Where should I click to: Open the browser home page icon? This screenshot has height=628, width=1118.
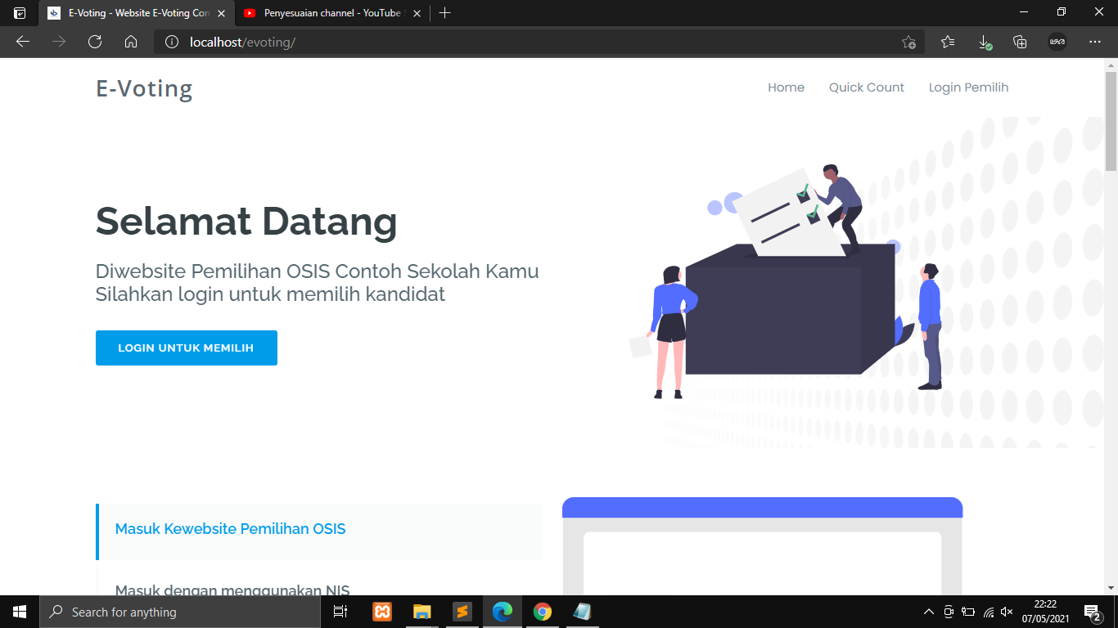click(131, 42)
